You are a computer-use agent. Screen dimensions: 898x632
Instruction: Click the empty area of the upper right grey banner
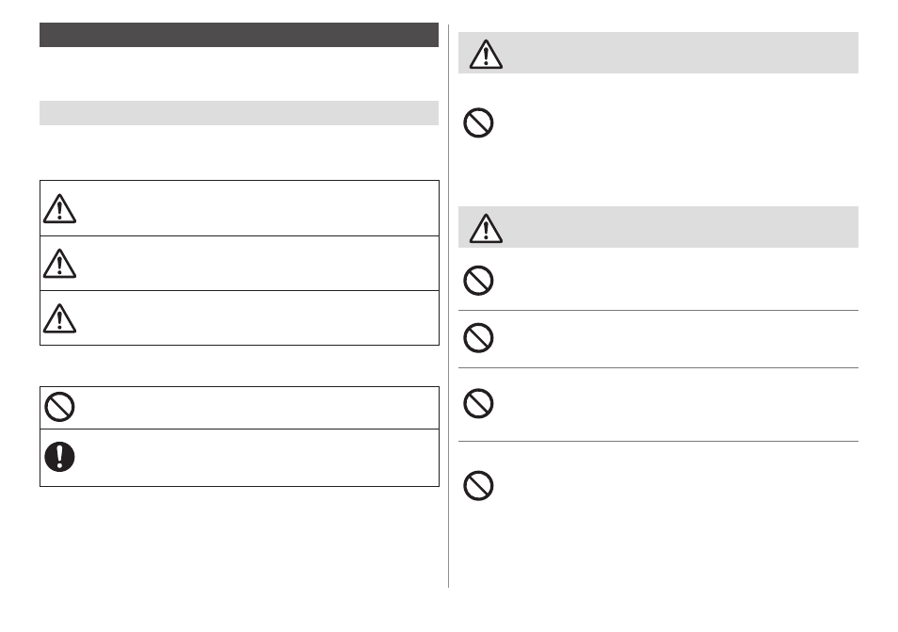point(682,53)
